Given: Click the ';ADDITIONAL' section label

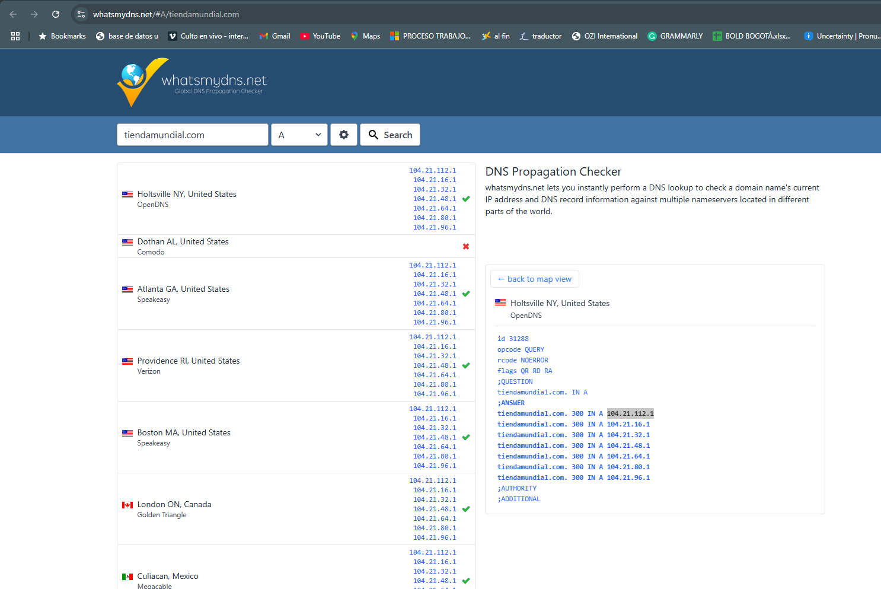Looking at the screenshot, I should (519, 499).
